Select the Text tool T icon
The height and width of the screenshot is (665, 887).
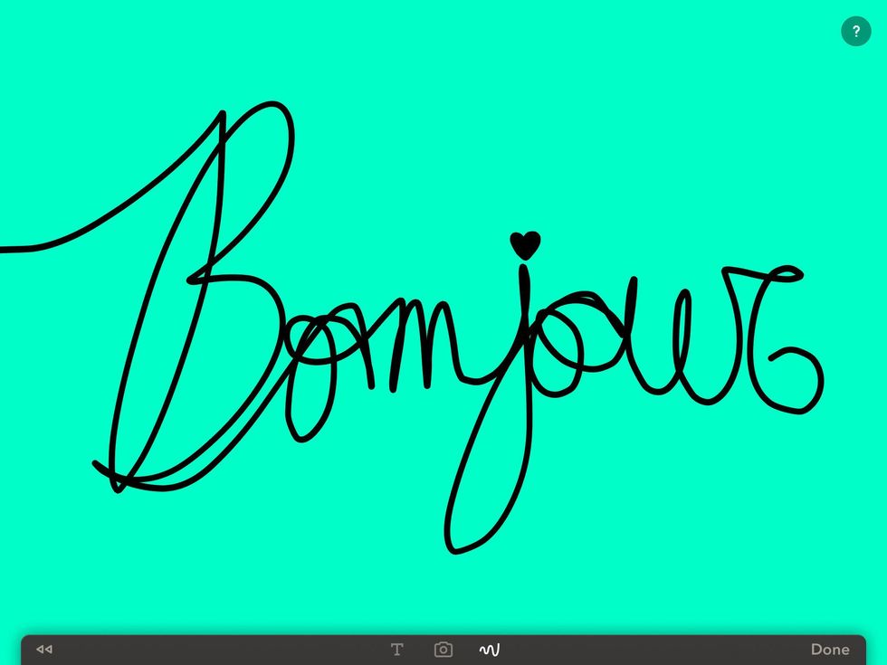[396, 649]
